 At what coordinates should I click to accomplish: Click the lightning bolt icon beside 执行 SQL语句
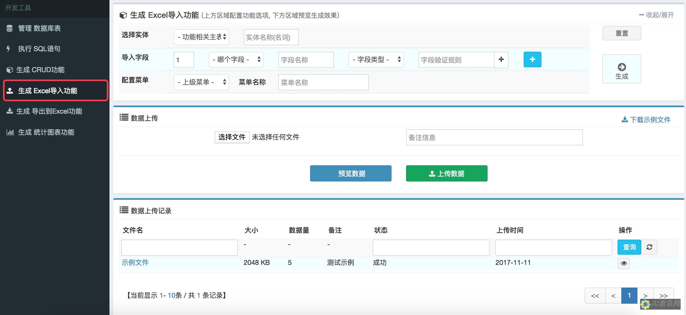tap(8, 49)
